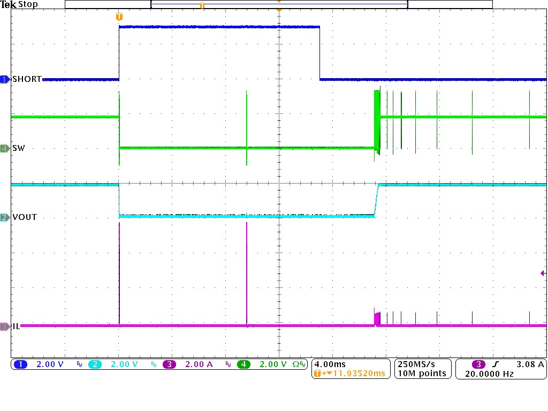Click the channel 3 ground marker beside IL
The image size is (548, 411).
(x=5, y=326)
